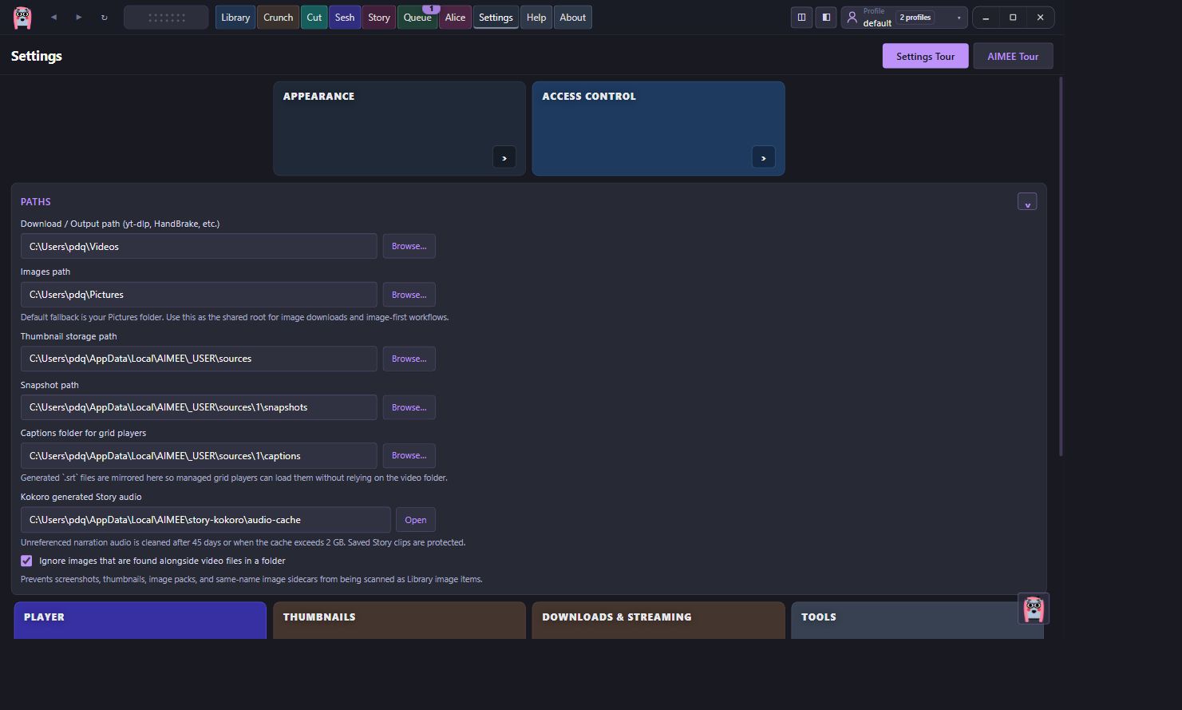Browse for the Snapshot path

(x=409, y=407)
